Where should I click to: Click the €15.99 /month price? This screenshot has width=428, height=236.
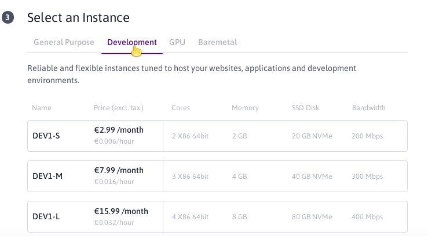121,211
